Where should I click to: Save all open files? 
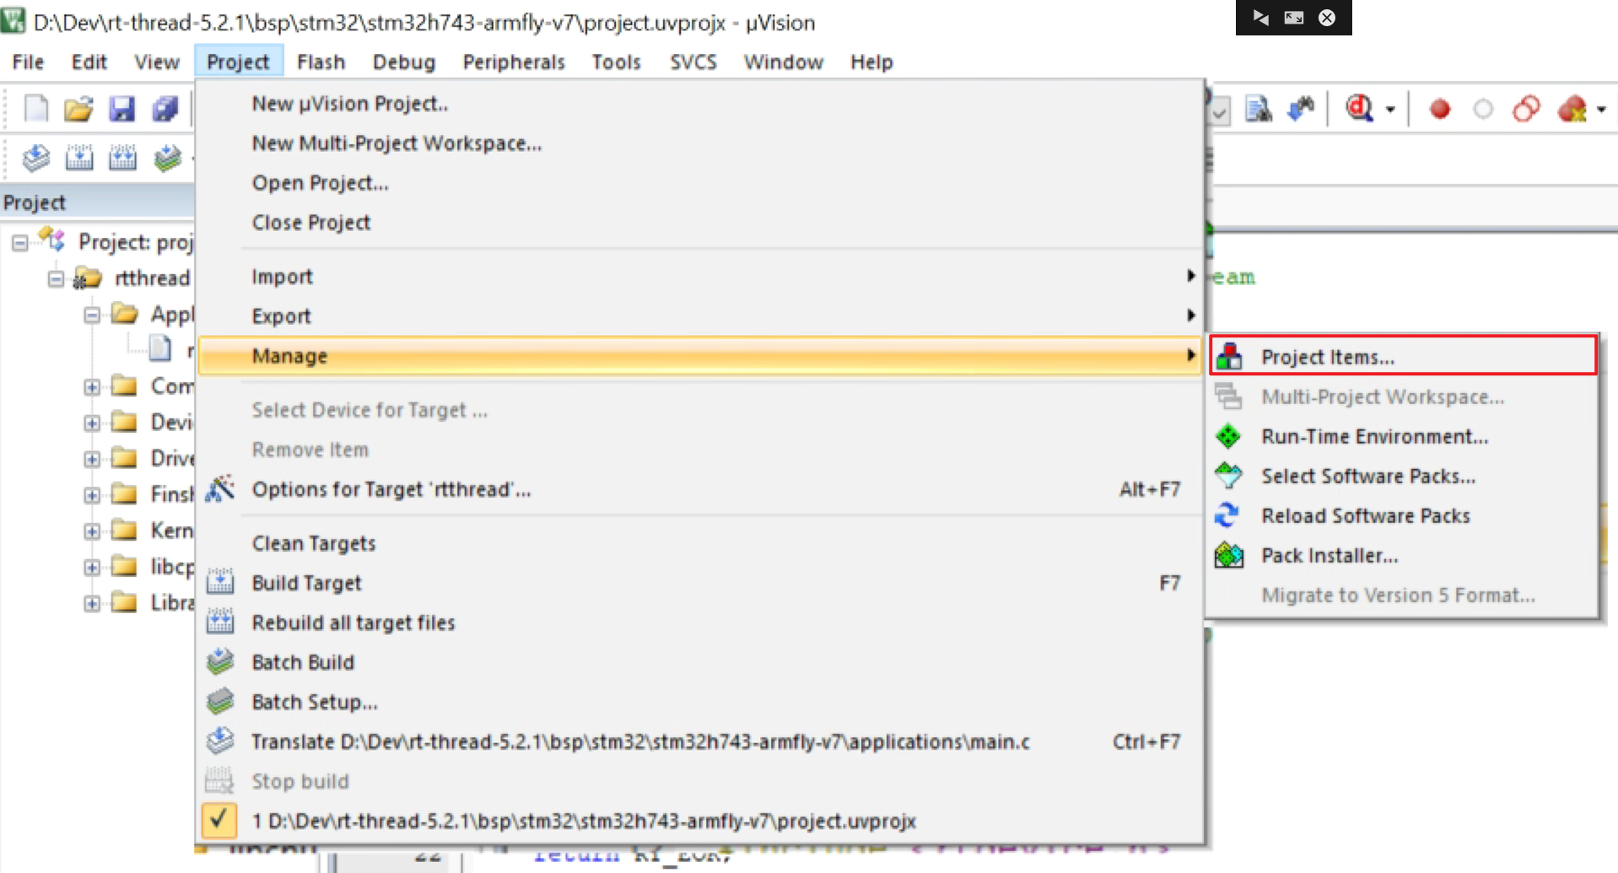[165, 108]
